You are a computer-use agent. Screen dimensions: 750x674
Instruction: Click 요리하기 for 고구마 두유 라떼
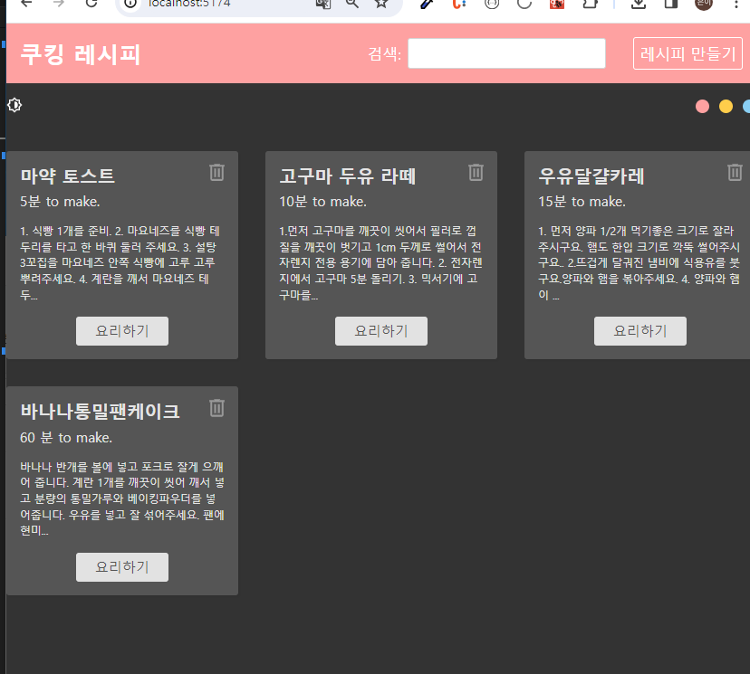(x=381, y=331)
